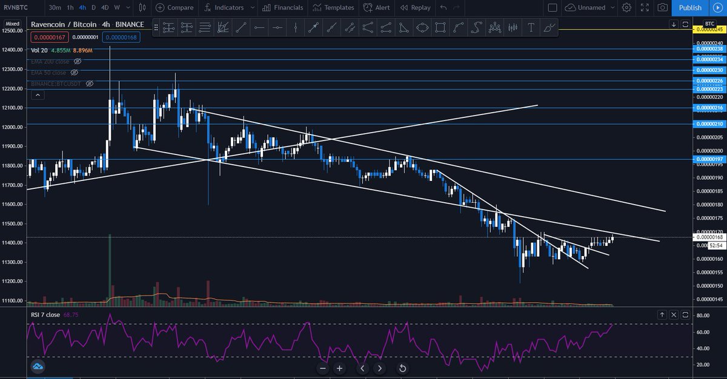Switch to 4D timeframe

pyautogui.click(x=105, y=8)
